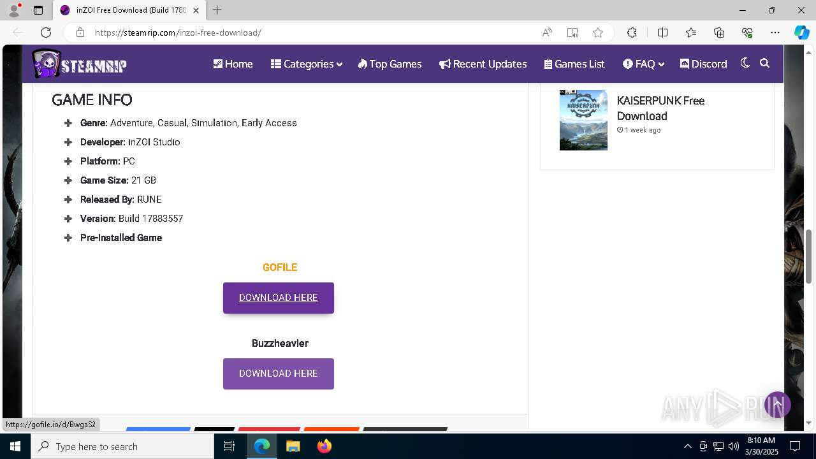This screenshot has width=816, height=459.
Task: Add page to favorites star
Action: pyautogui.click(x=598, y=33)
